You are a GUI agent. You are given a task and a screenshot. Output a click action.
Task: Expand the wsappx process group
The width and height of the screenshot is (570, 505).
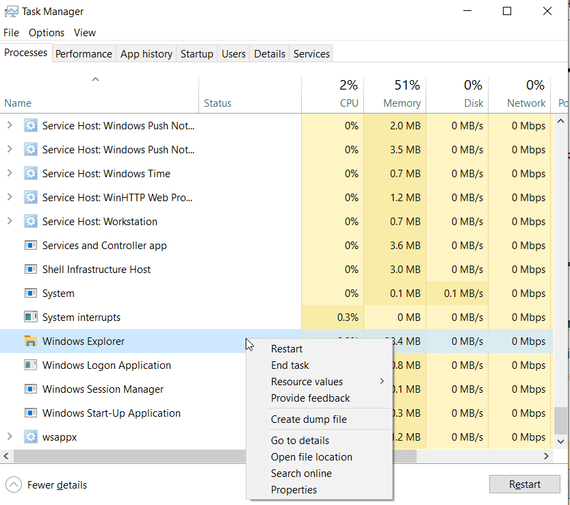(x=10, y=437)
